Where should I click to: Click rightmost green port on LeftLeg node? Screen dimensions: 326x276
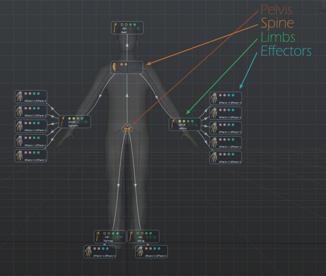click(150, 233)
